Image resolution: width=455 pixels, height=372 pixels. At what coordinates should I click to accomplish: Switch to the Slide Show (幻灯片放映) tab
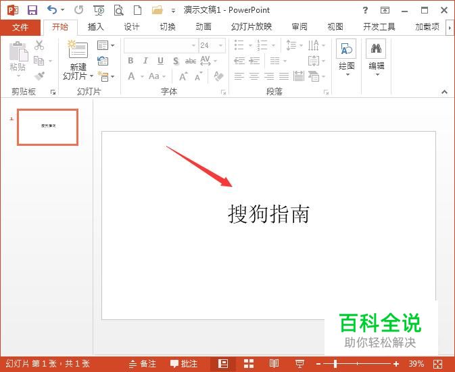click(x=252, y=27)
